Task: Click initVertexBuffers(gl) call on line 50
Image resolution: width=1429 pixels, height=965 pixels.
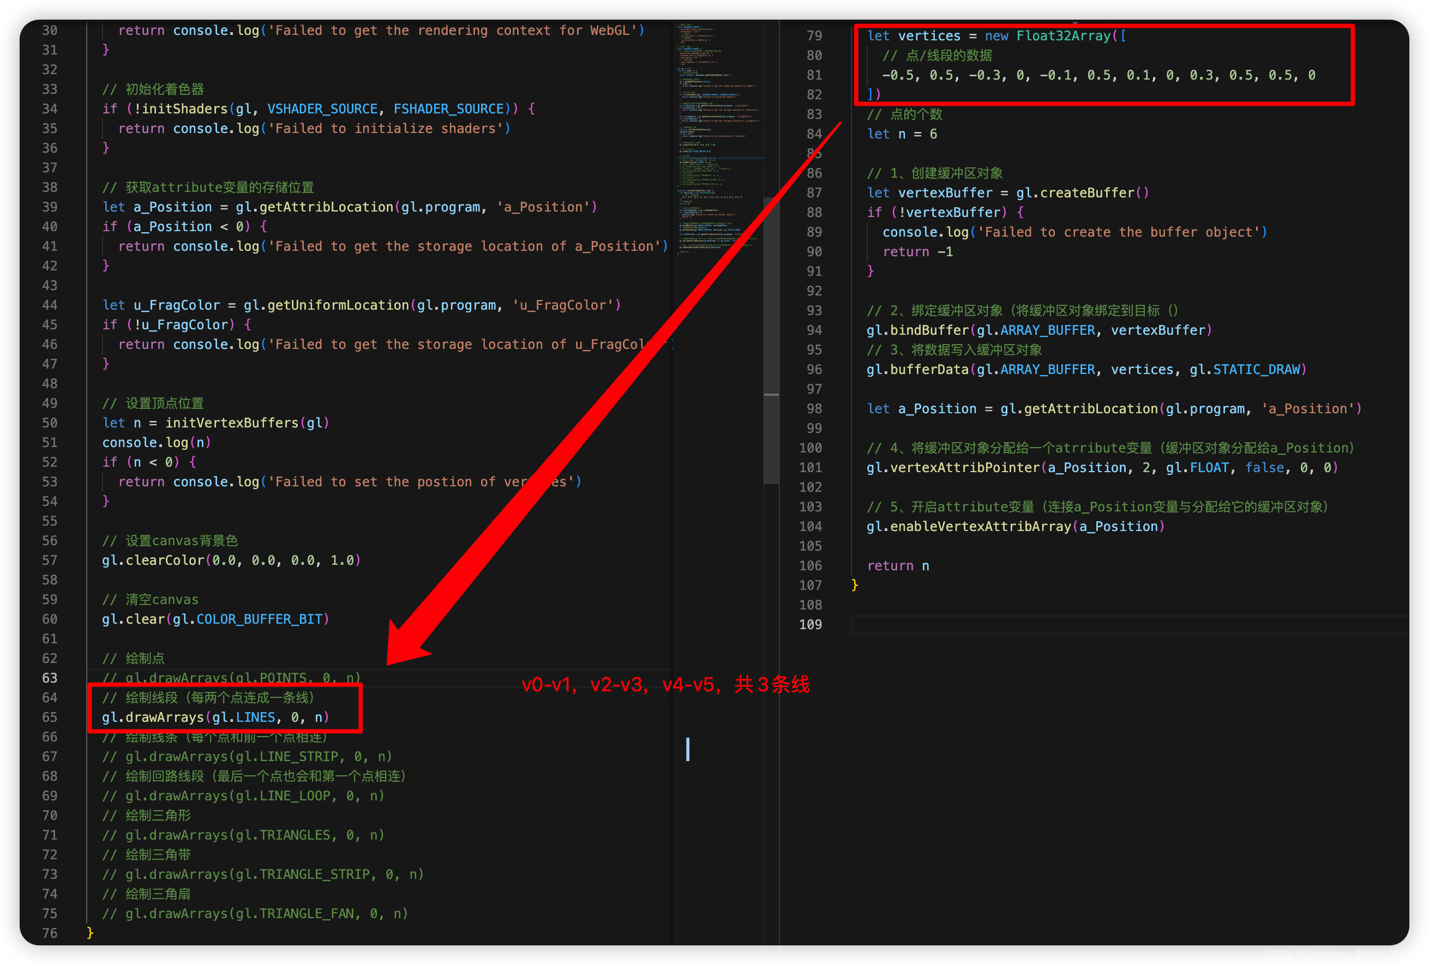Action: pyautogui.click(x=247, y=423)
